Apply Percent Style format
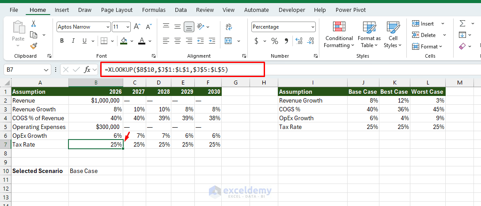 tap(275, 41)
